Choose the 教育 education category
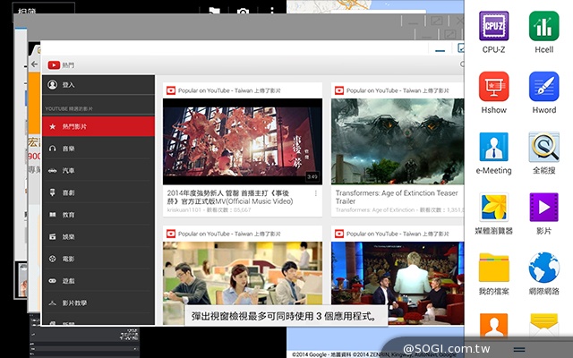 pyautogui.click(x=98, y=215)
